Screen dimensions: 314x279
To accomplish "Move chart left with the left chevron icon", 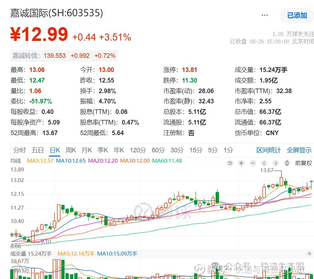I will (264, 163).
